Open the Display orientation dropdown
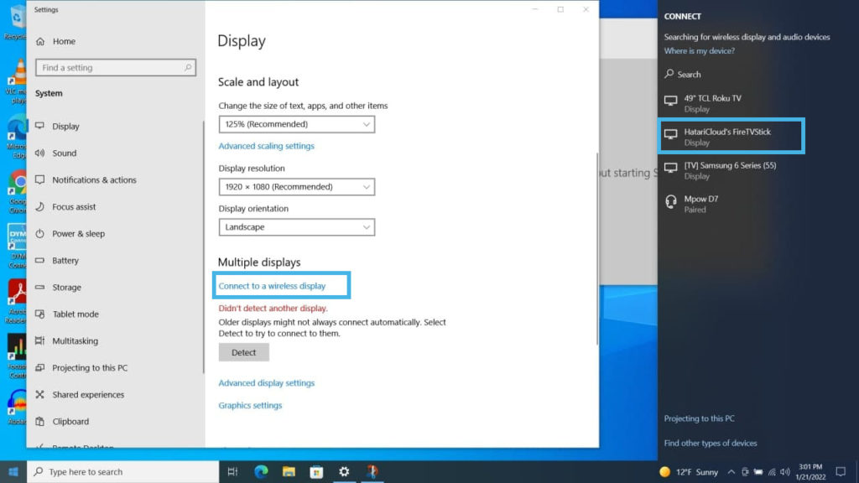This screenshot has width=859, height=483. click(x=296, y=227)
